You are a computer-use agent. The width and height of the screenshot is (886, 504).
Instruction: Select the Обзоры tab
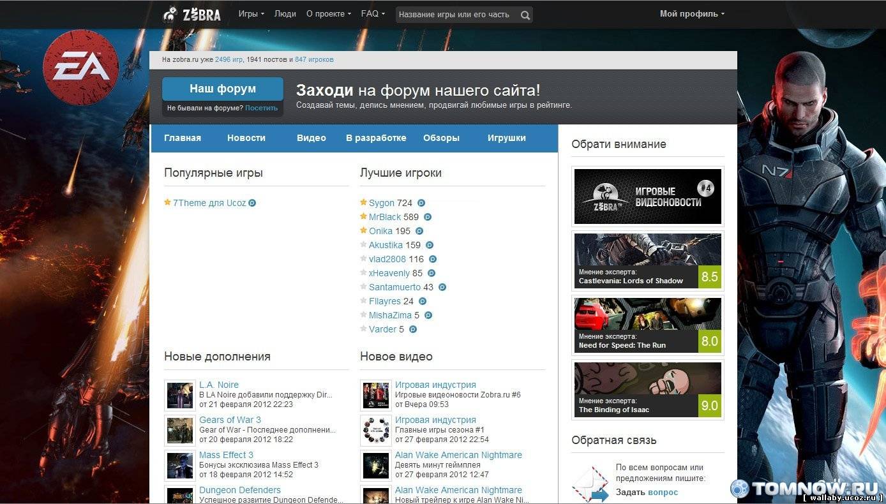tap(441, 138)
